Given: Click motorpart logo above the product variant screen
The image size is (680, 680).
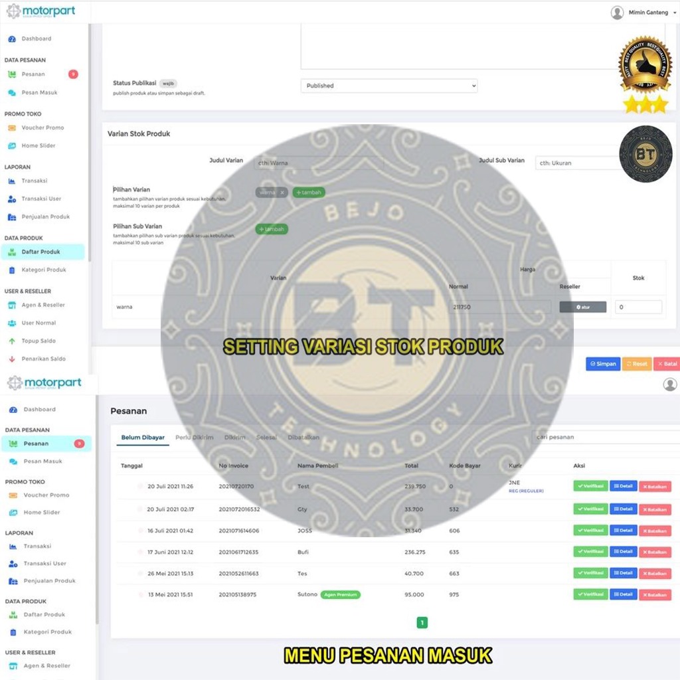Looking at the screenshot, I should coord(41,11).
